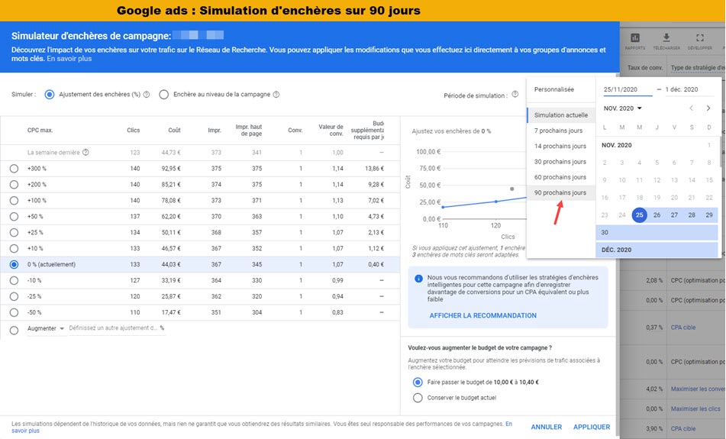Click cost value 44,03 € in current row

pos(171,264)
